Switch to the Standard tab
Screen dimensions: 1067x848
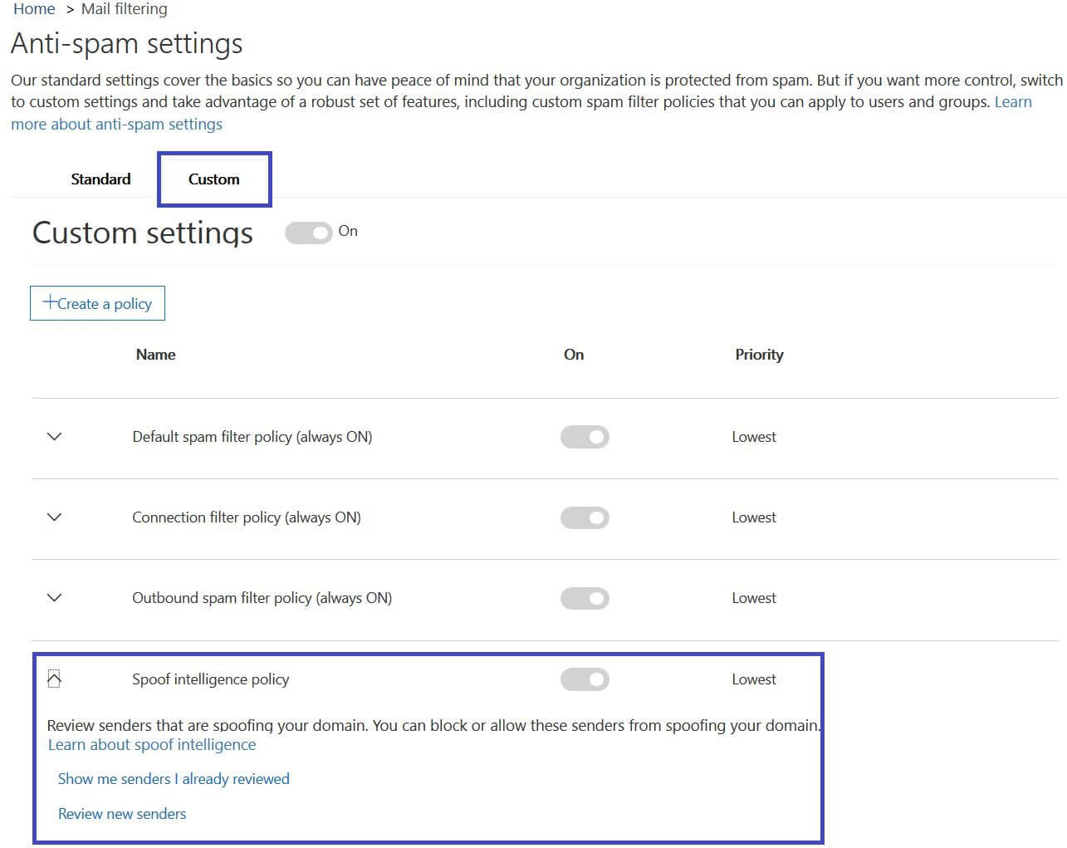(100, 179)
